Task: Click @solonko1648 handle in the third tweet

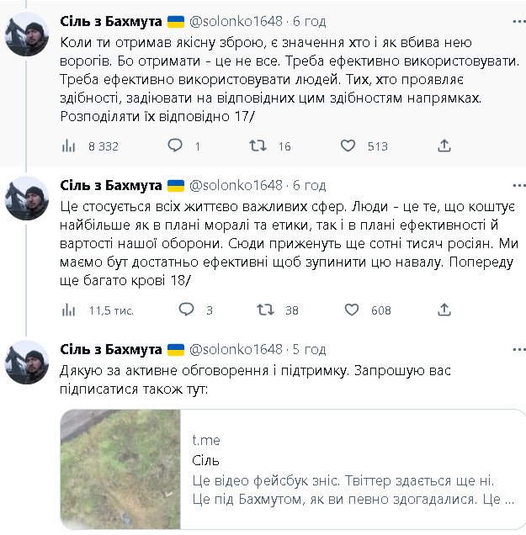Action: 236,348
